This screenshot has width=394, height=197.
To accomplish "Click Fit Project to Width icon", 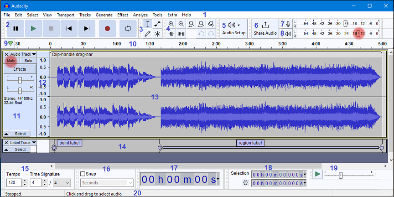I will click(201, 24).
